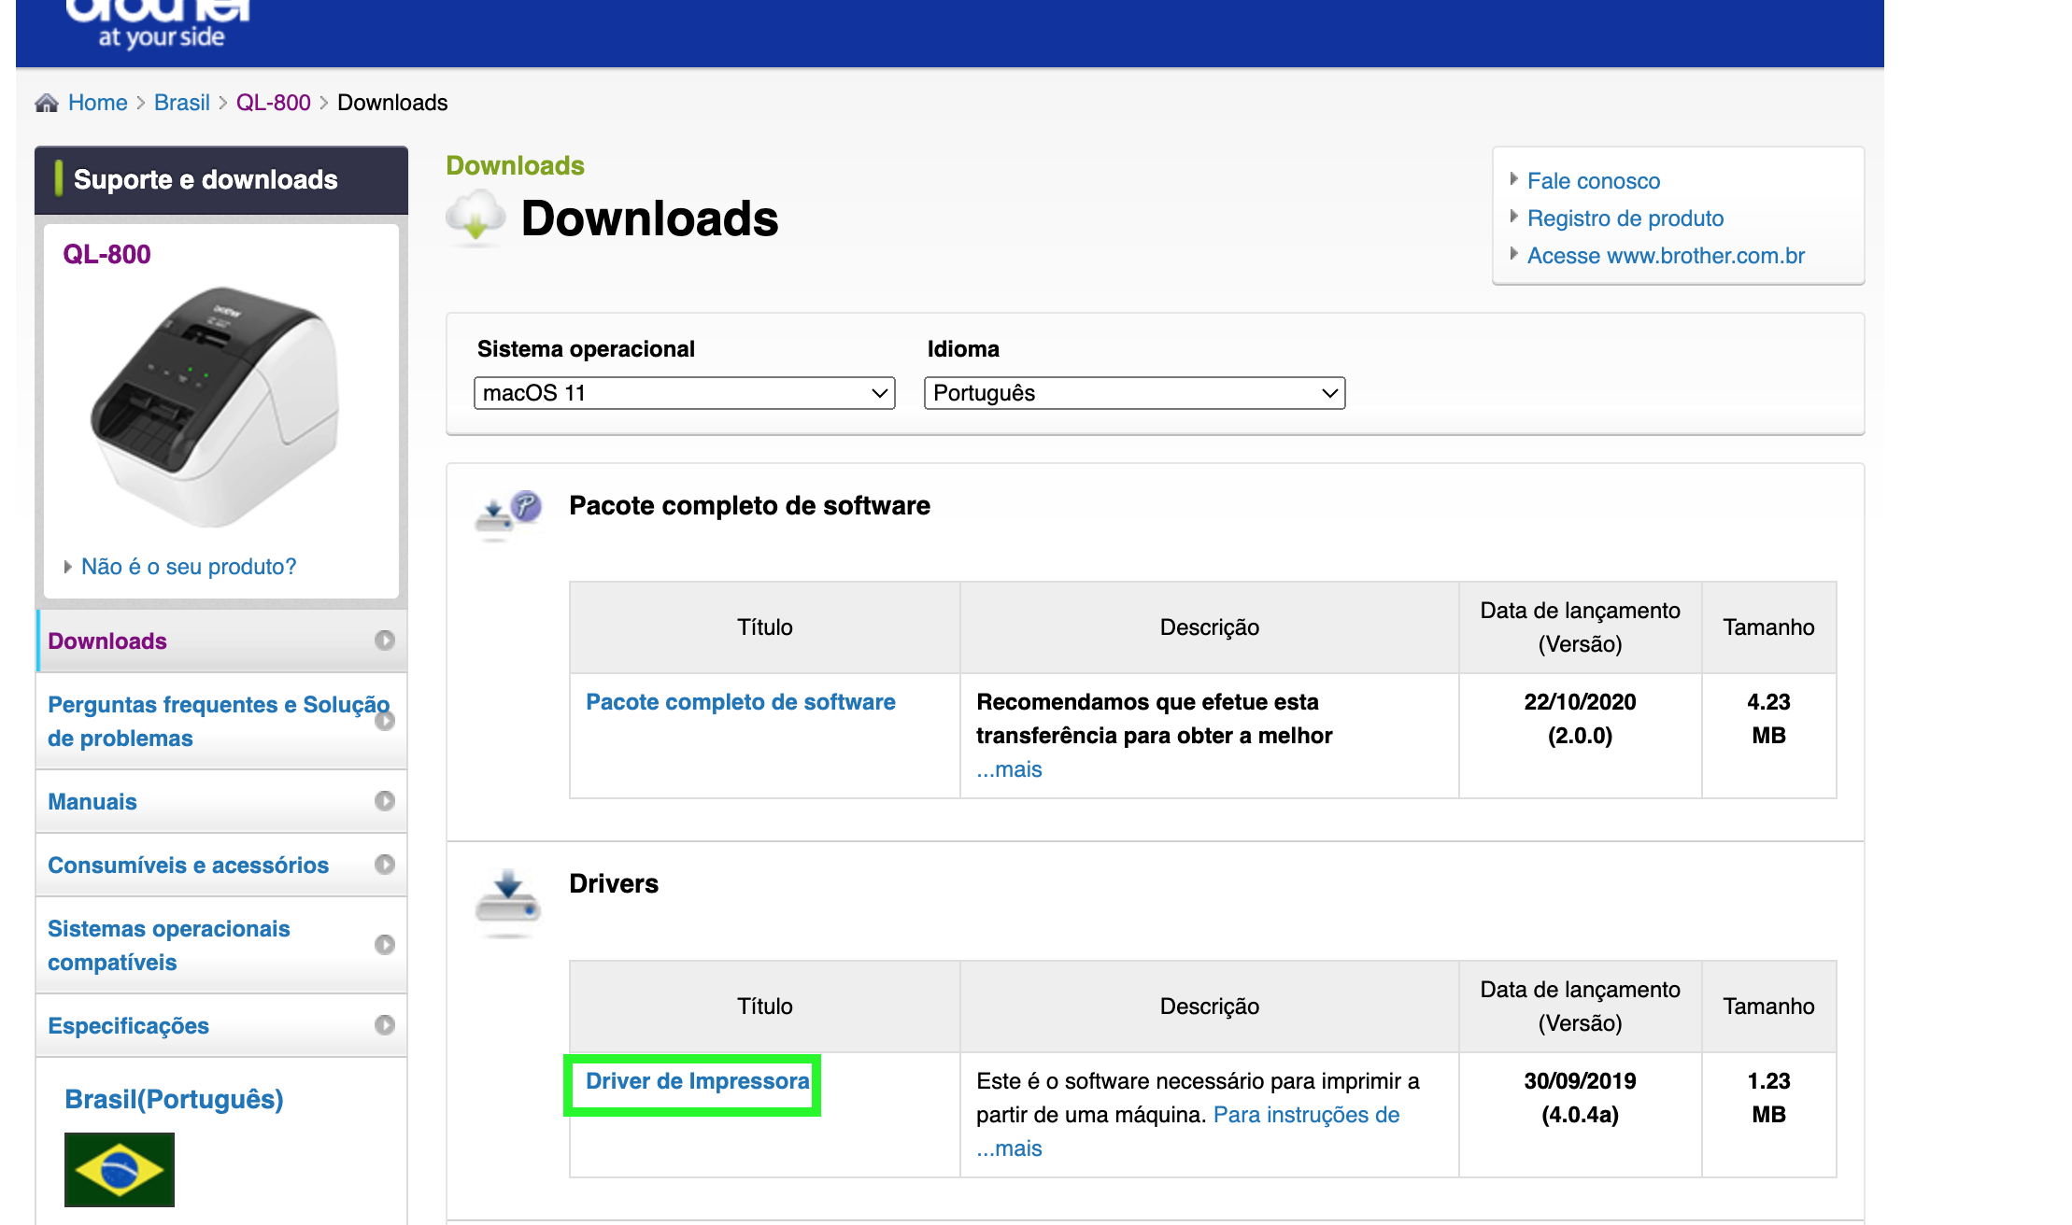Screen dimensions: 2072x1225
Task: Expand ...mais under Pacote completo description
Action: pos(1009,769)
